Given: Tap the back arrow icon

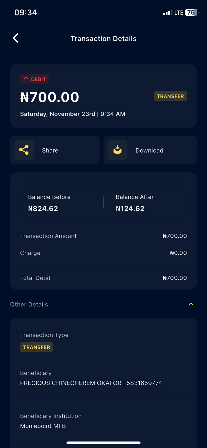Looking at the screenshot, I should coord(15,38).
